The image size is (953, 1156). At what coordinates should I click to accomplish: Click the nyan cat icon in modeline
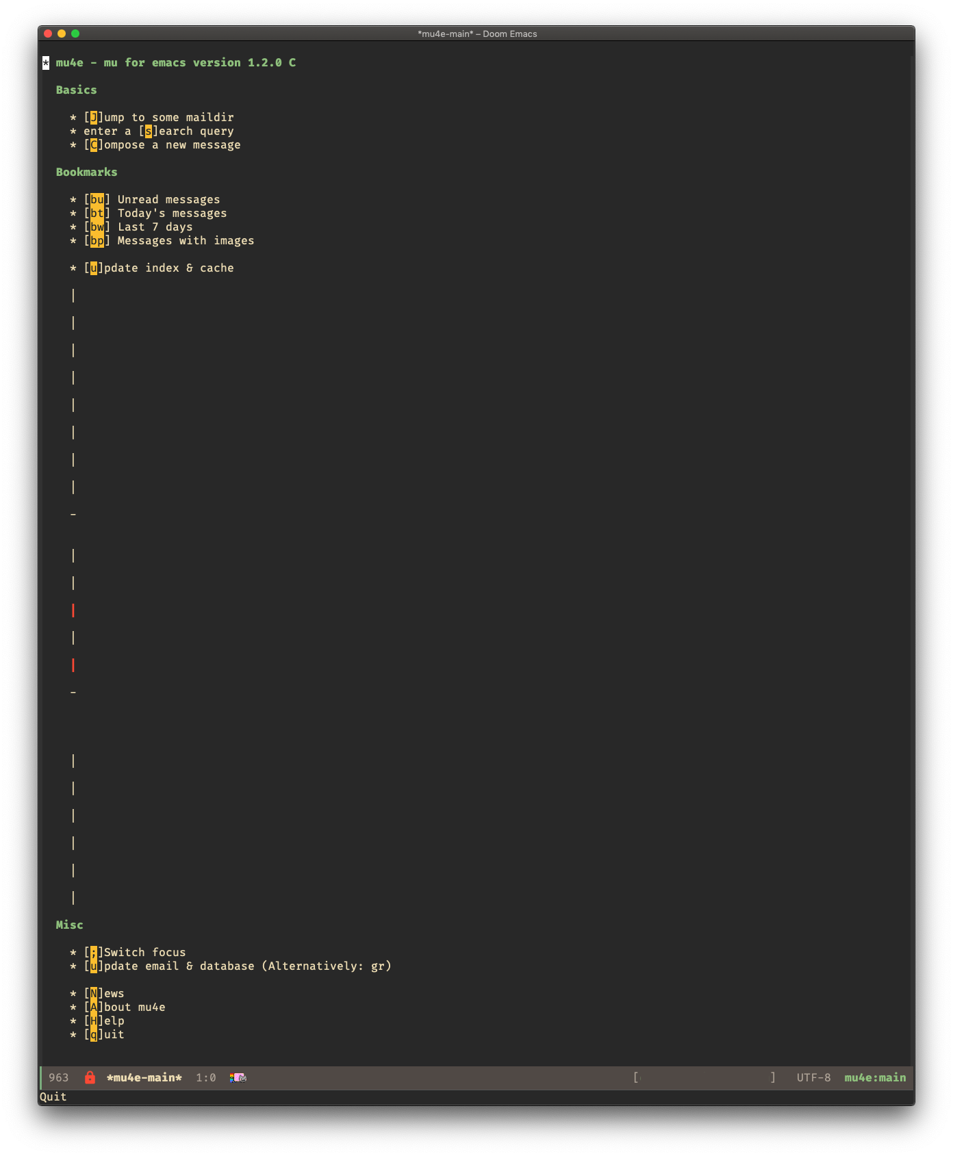pyautogui.click(x=238, y=1077)
